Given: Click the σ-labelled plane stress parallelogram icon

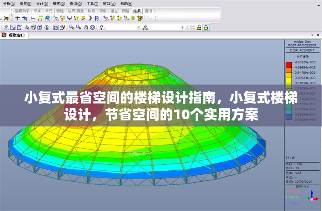Looking at the screenshot, I should coord(119,18).
